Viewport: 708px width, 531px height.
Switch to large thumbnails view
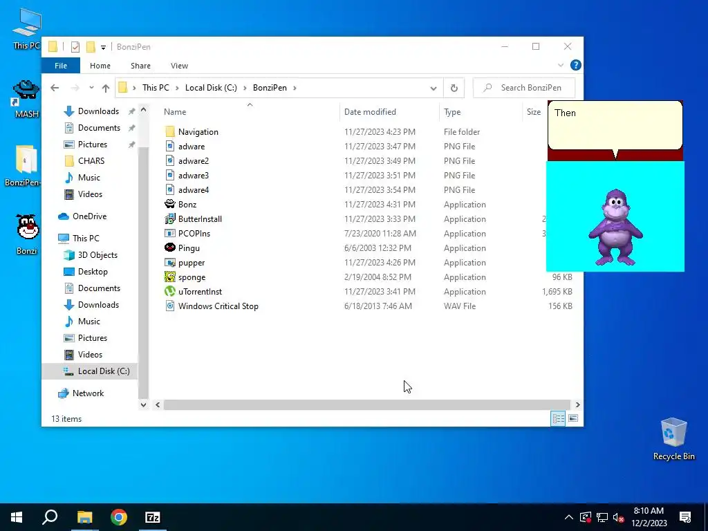pos(573,418)
